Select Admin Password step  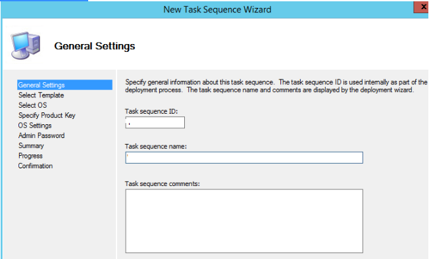pyautogui.click(x=41, y=135)
